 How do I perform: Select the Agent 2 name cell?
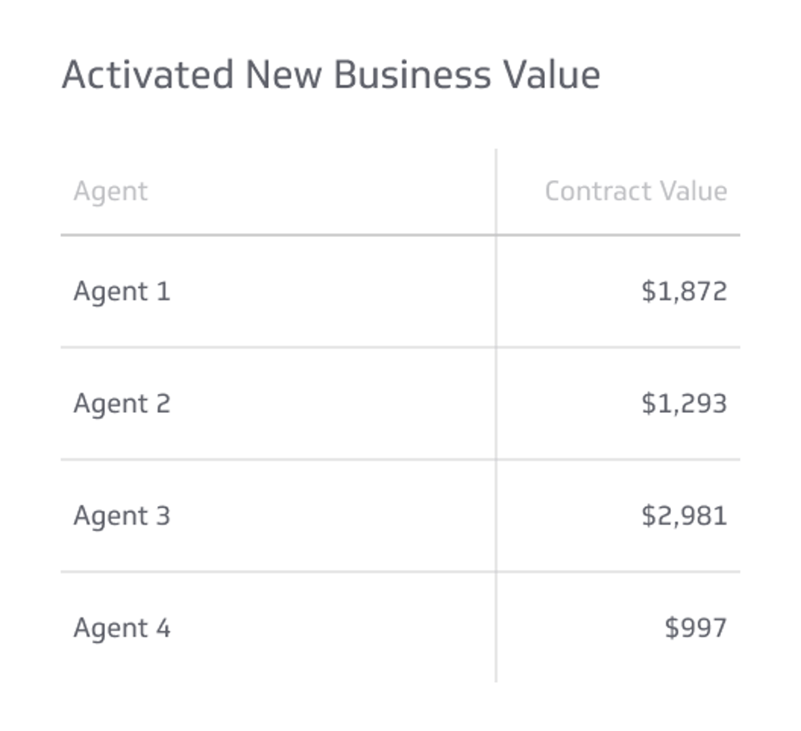point(122,404)
